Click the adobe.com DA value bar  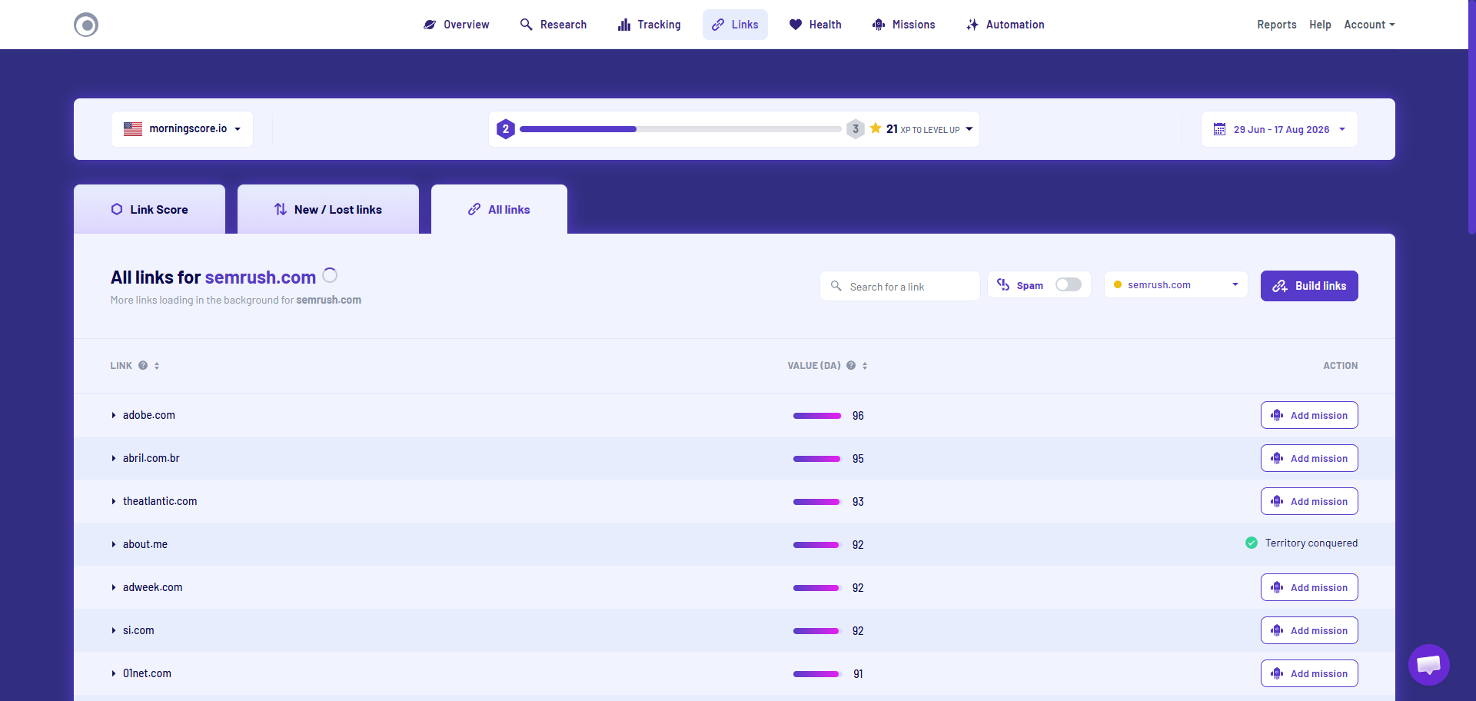[x=817, y=416]
